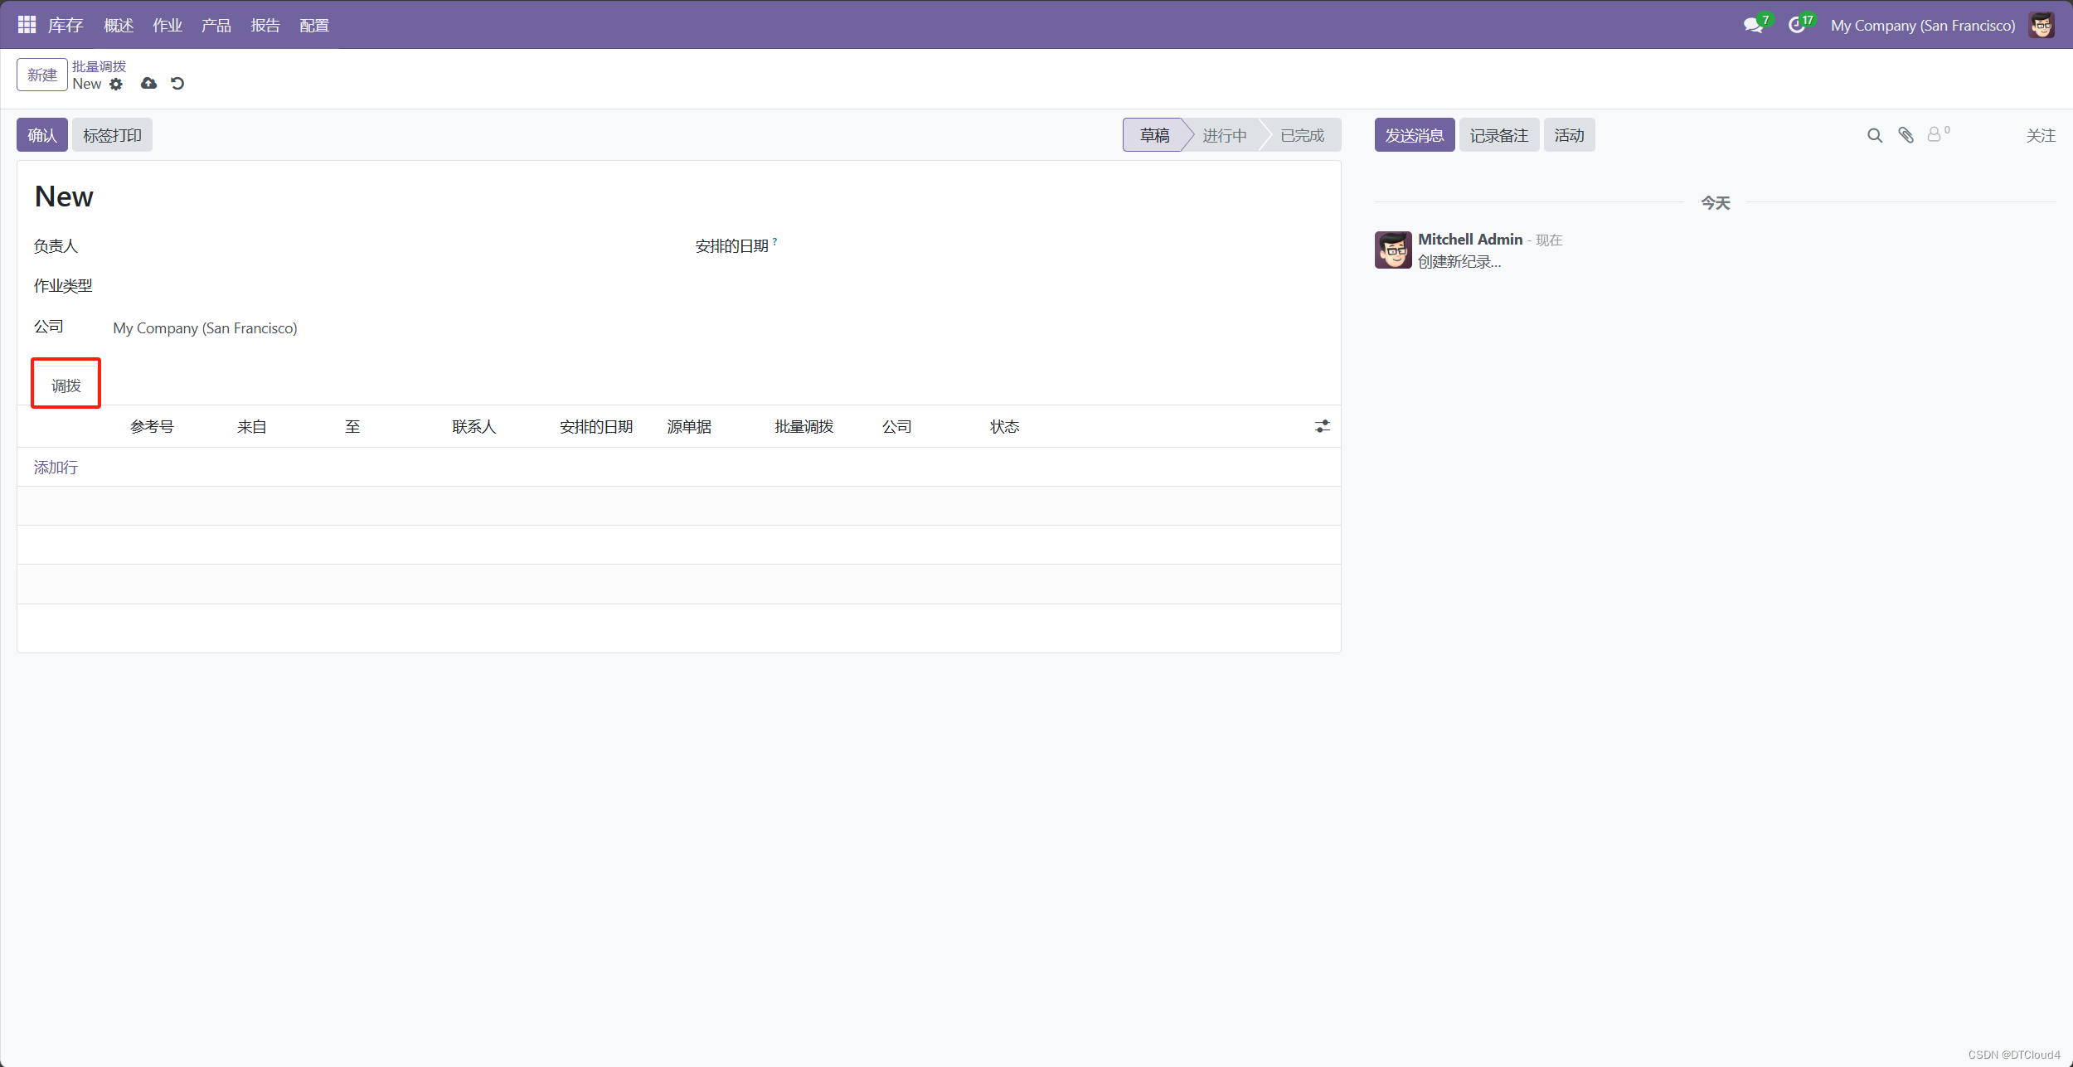Toggle 关注 follow button
This screenshot has width=2073, height=1067.
coord(2040,135)
